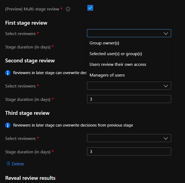Click the Second stage review heading
The width and height of the screenshot is (185, 183).
point(30,61)
